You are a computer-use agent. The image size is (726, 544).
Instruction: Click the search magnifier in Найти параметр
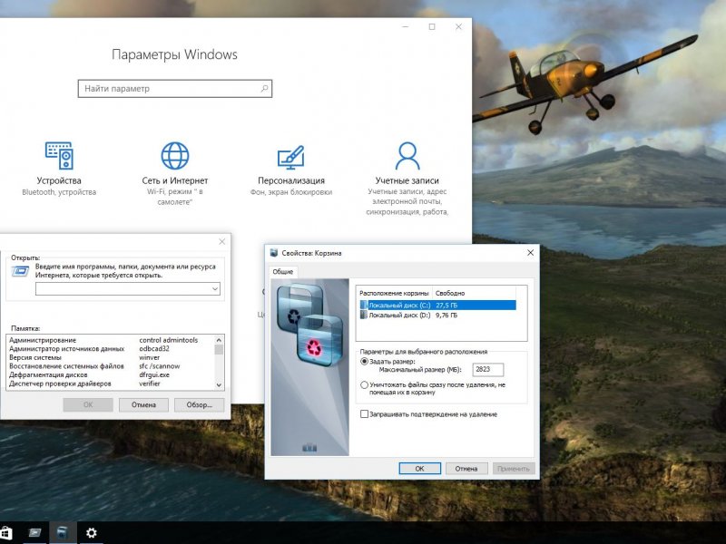[264, 88]
